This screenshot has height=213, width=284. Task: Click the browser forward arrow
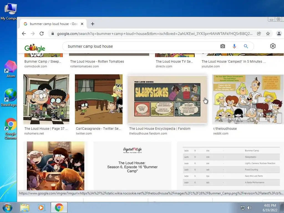33,34
